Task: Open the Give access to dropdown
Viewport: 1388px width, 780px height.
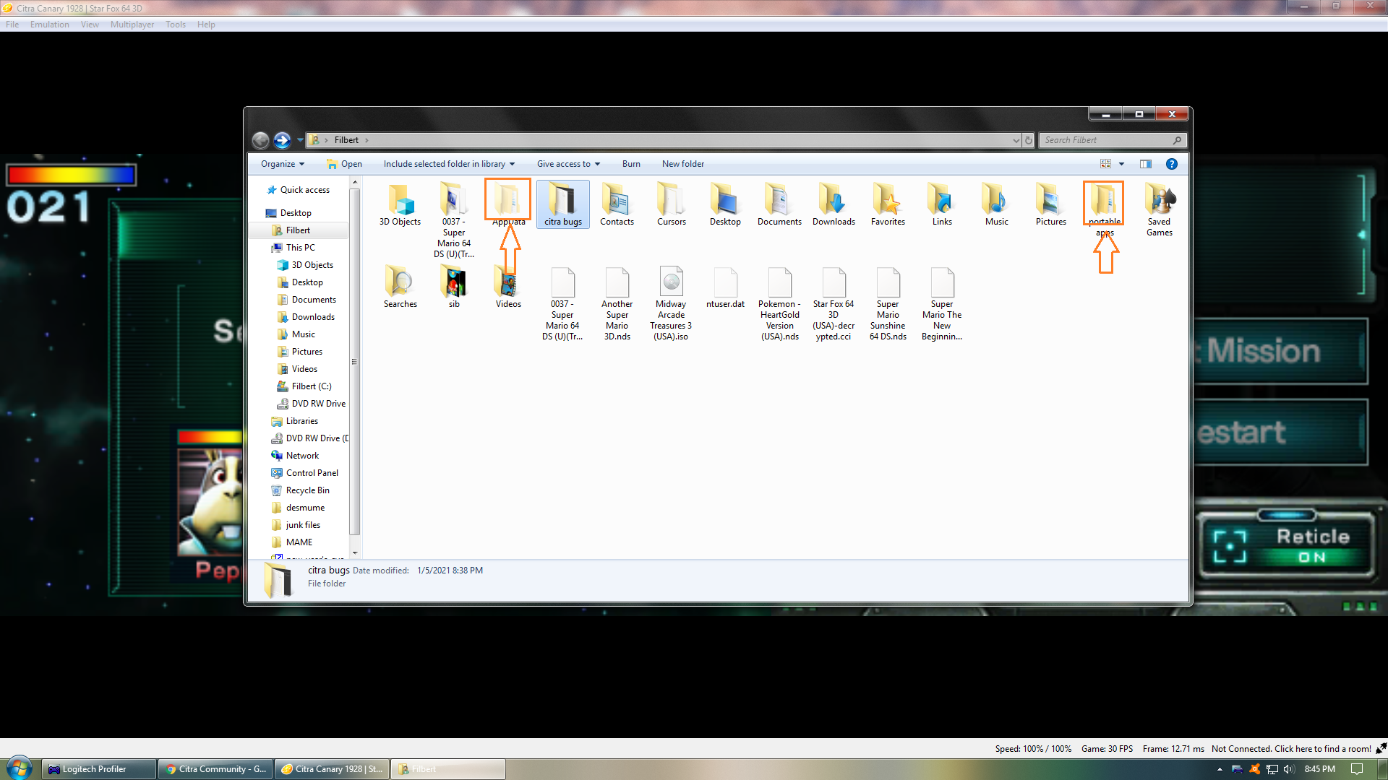Action: coord(568,164)
